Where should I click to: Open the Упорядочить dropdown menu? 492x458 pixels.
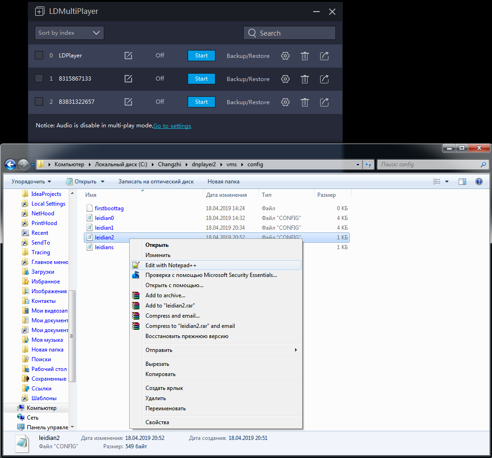point(31,182)
